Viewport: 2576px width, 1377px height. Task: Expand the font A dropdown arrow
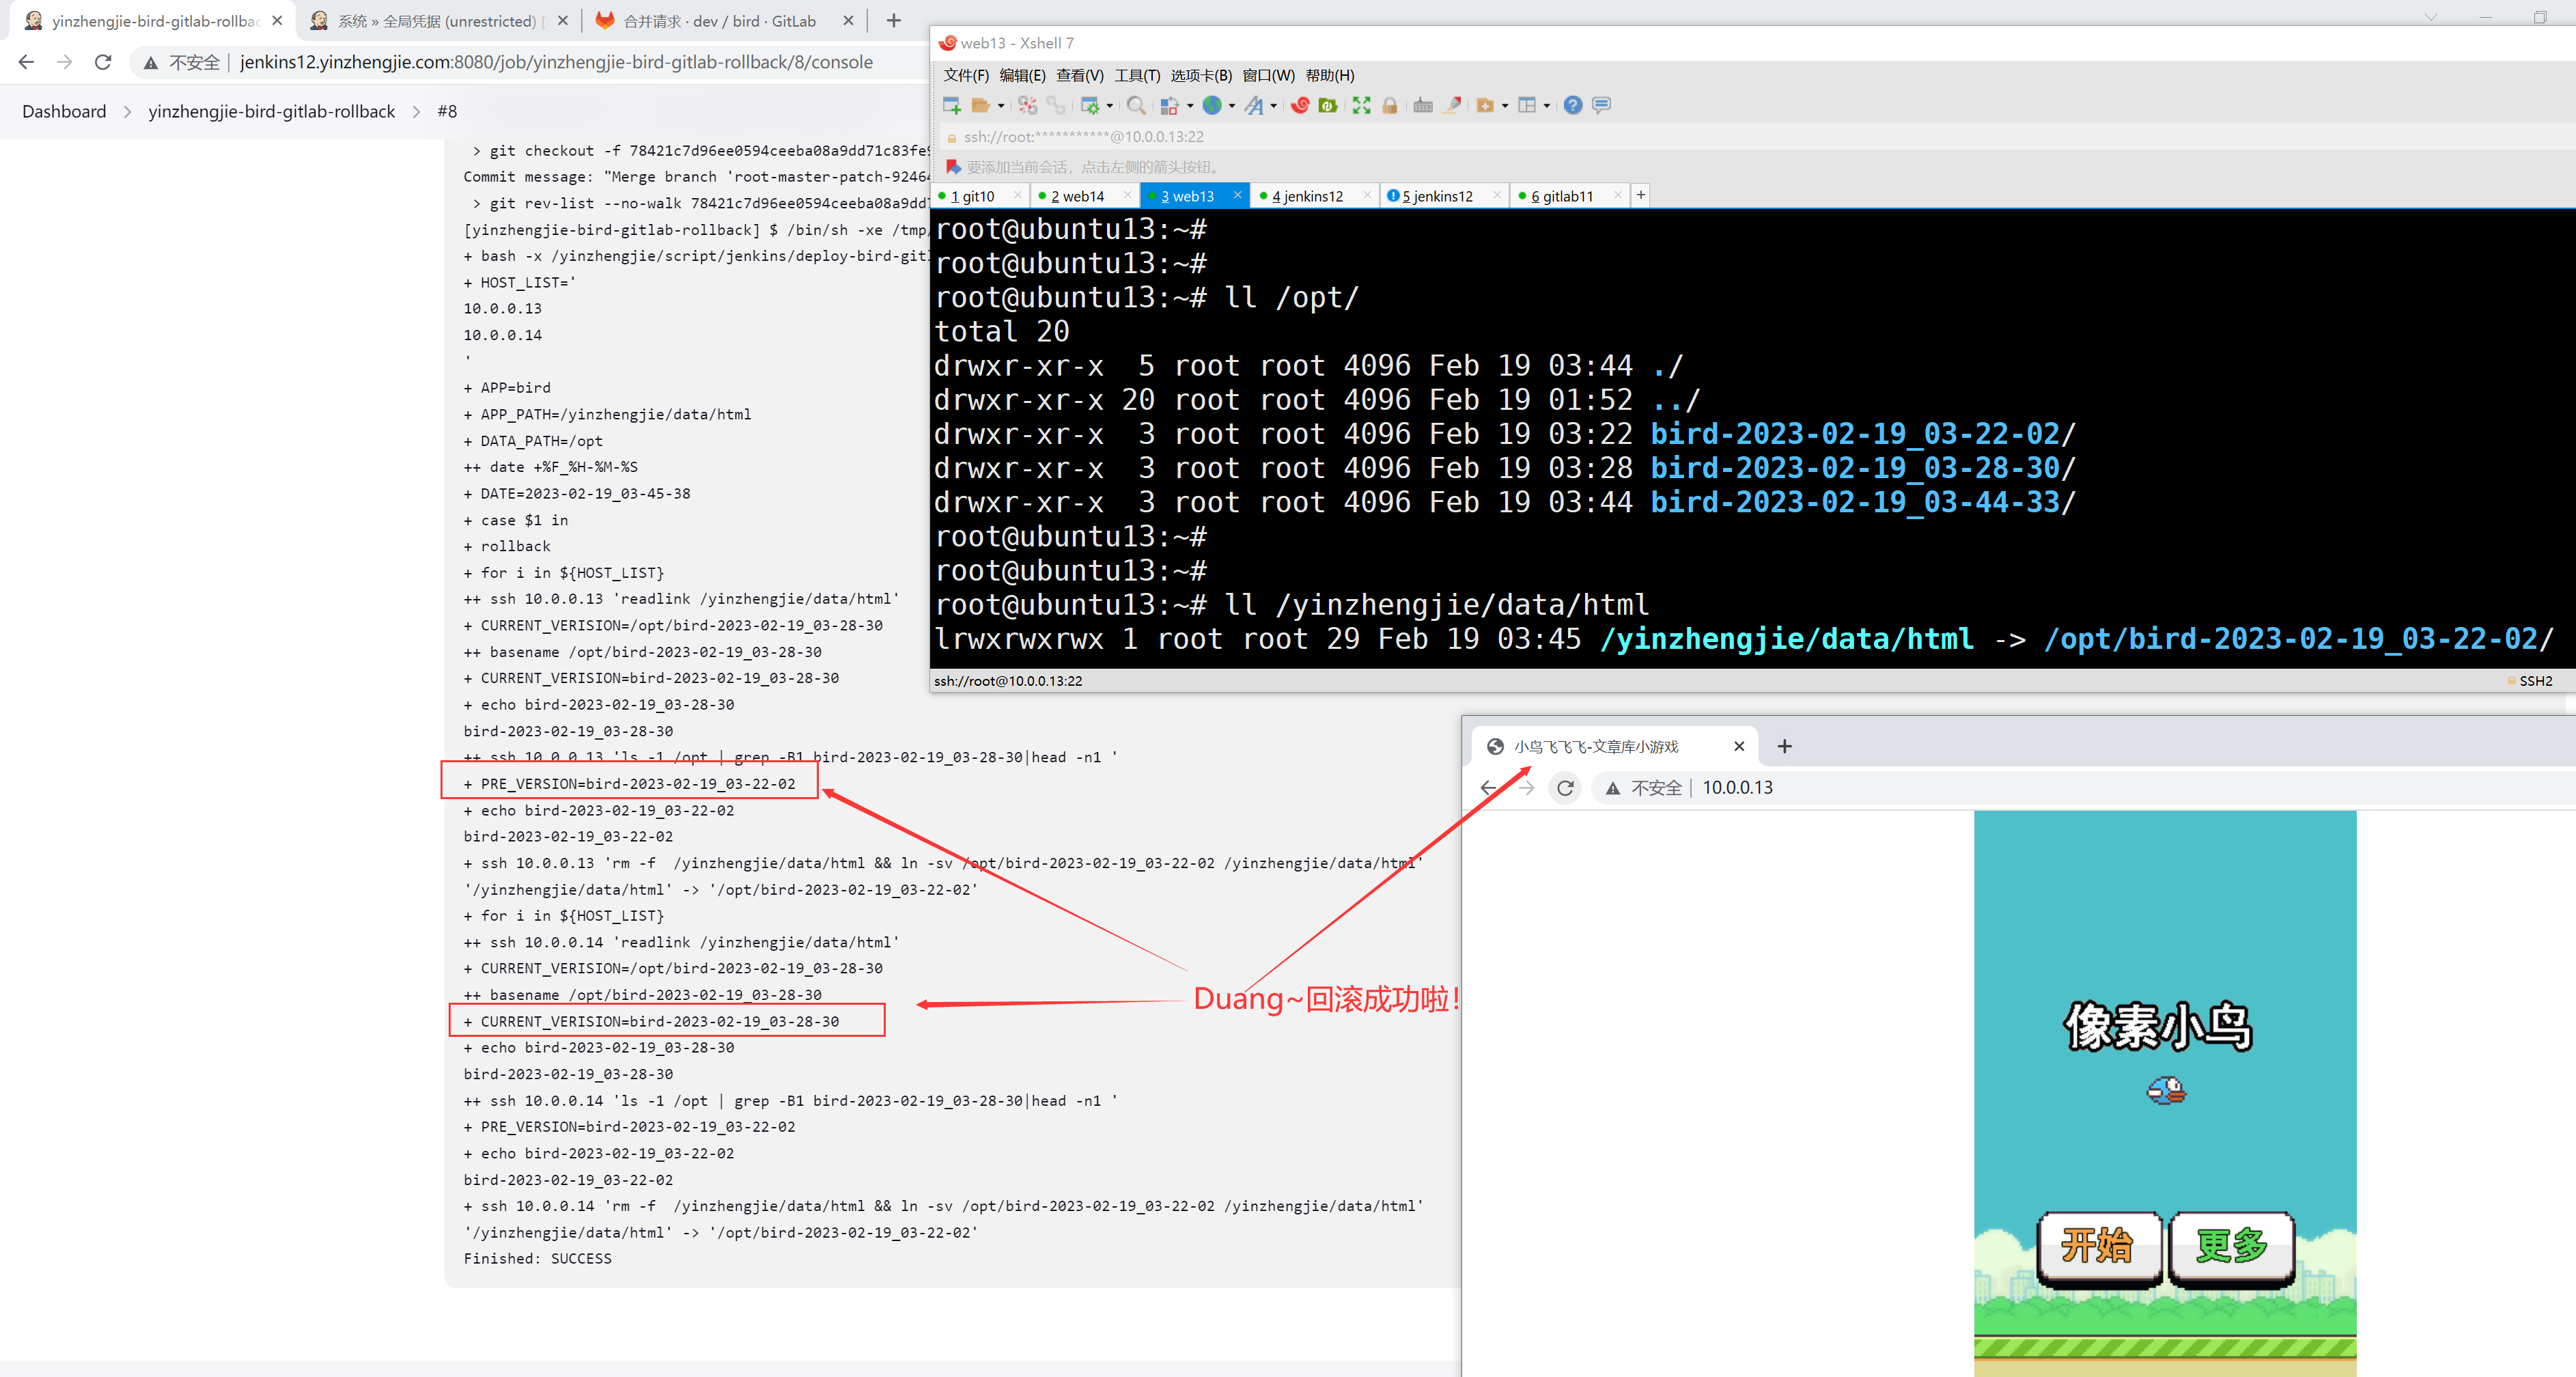pyautogui.click(x=1273, y=106)
